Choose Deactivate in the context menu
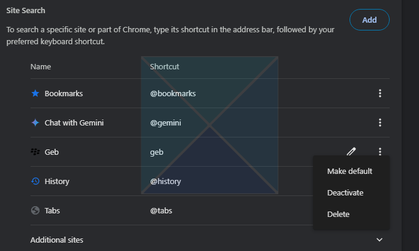This screenshot has height=251, width=419. (x=345, y=192)
